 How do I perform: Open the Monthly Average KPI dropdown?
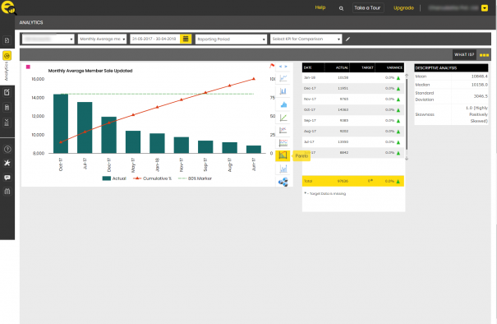[x=102, y=39]
